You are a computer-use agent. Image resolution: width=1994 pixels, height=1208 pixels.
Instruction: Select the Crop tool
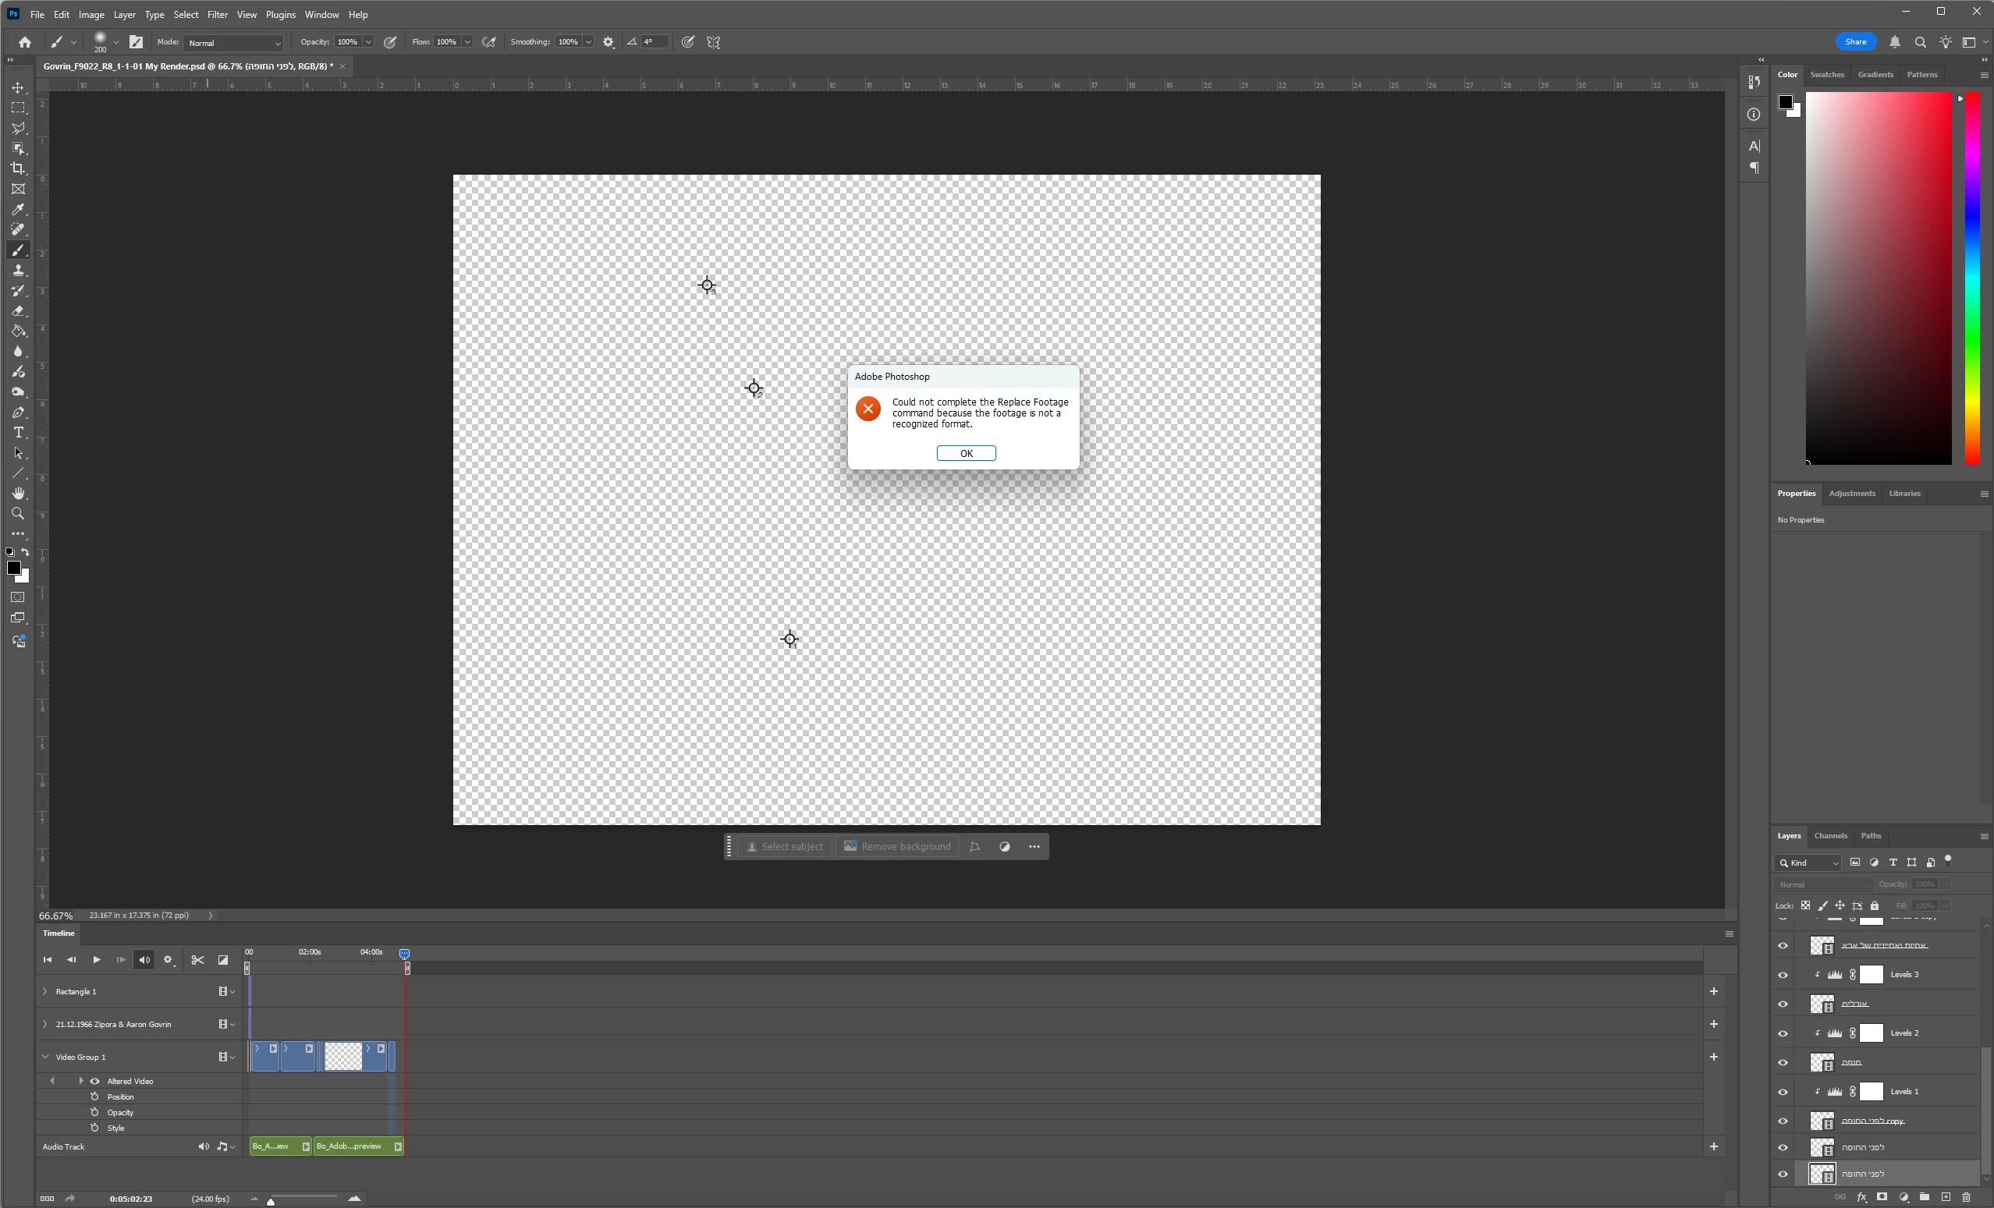tap(18, 168)
